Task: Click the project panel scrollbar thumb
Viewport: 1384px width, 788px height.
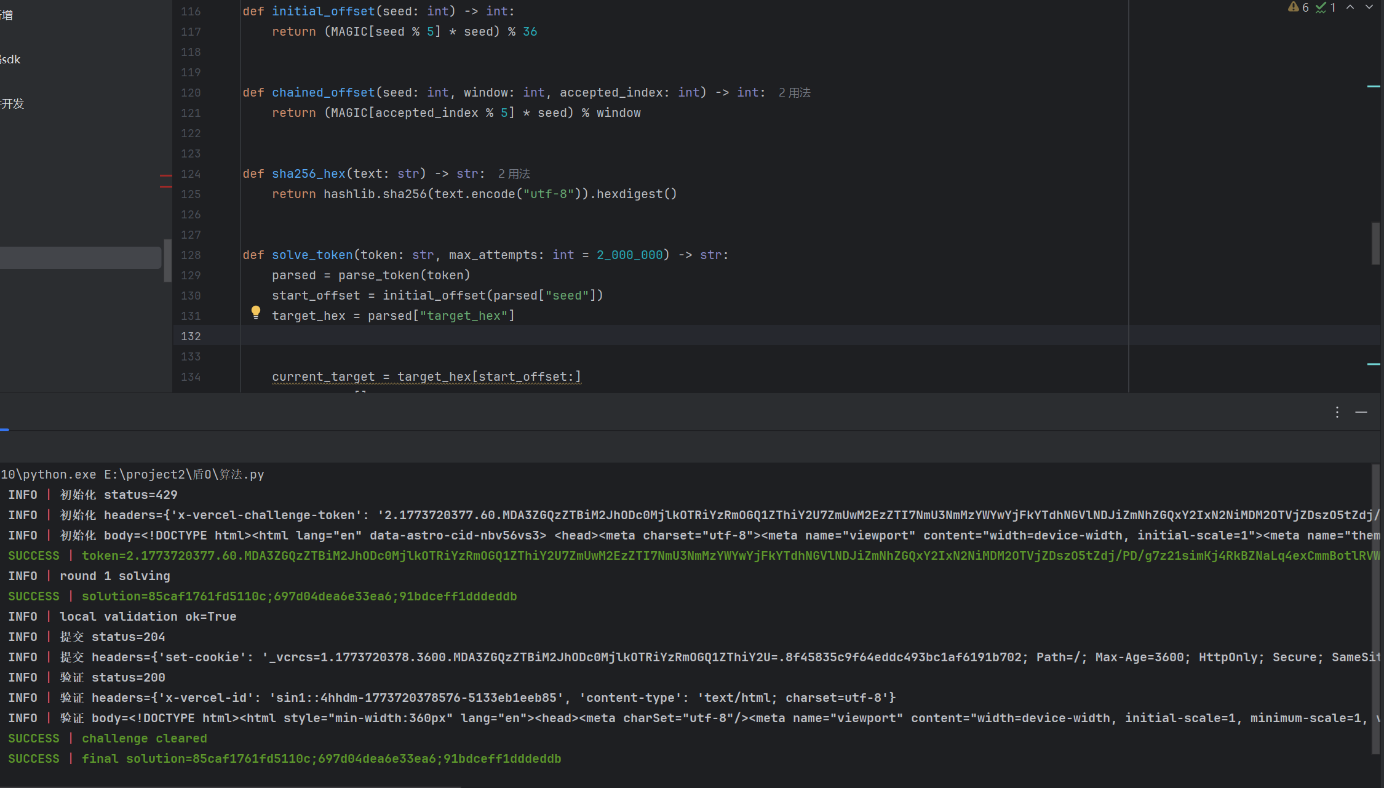Action: pos(167,260)
